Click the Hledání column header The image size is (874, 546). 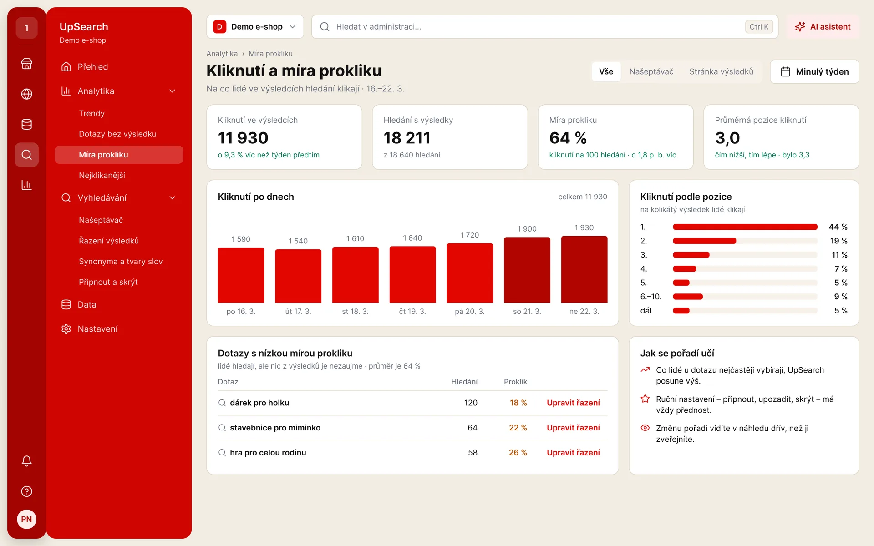click(x=464, y=382)
